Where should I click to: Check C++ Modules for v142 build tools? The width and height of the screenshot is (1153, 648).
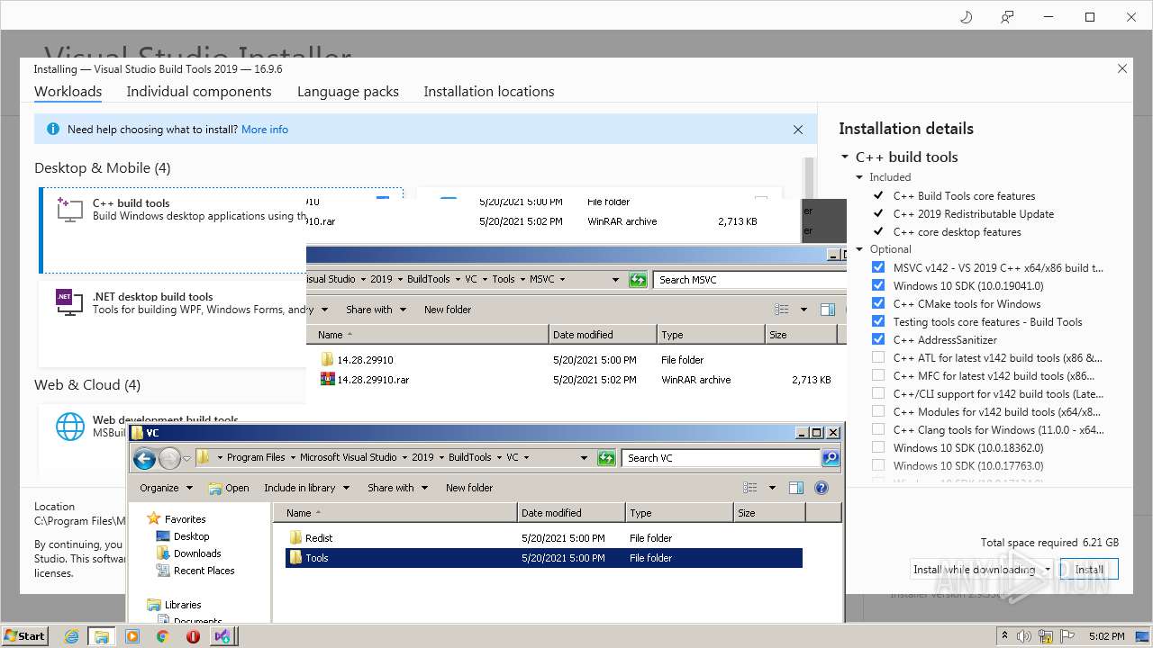[878, 411]
